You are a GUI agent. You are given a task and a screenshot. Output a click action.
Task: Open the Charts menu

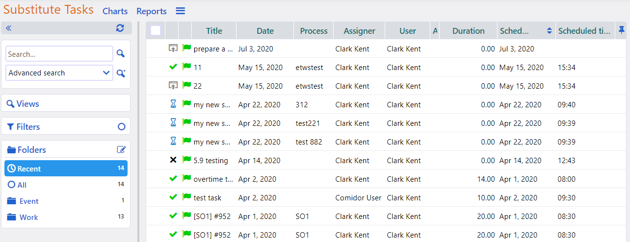(x=115, y=11)
